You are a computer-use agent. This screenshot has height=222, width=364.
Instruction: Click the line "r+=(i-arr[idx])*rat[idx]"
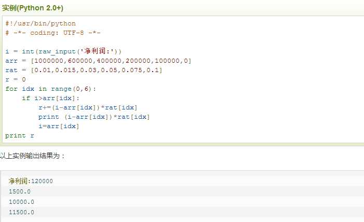88,107
